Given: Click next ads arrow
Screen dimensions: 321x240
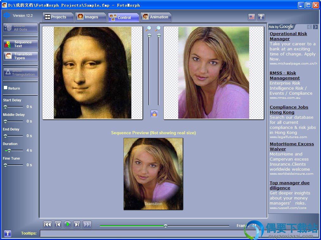Looking at the screenshot, I should [x=316, y=27].
